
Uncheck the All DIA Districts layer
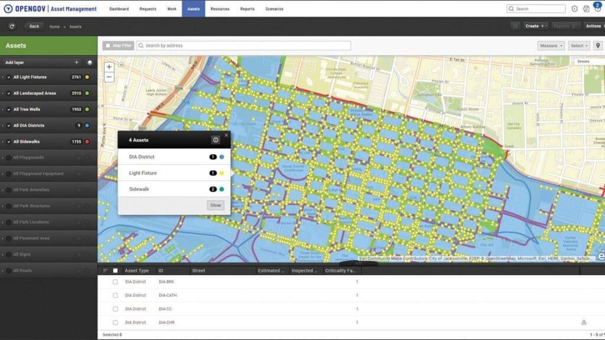tap(8, 126)
